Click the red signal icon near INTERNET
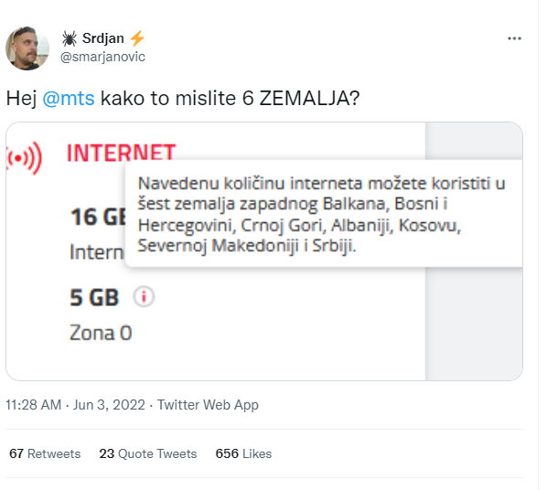558x490 pixels. coord(24,159)
